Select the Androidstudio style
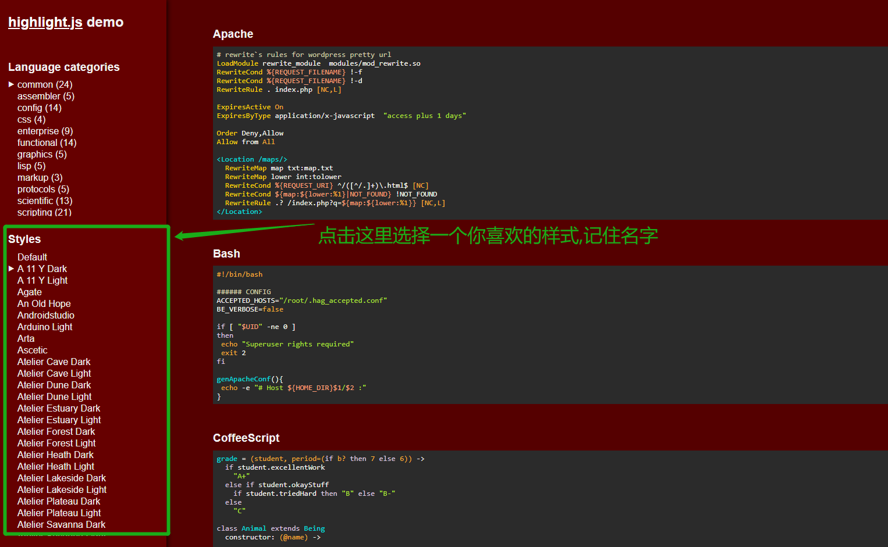The height and width of the screenshot is (547, 888). [x=45, y=315]
